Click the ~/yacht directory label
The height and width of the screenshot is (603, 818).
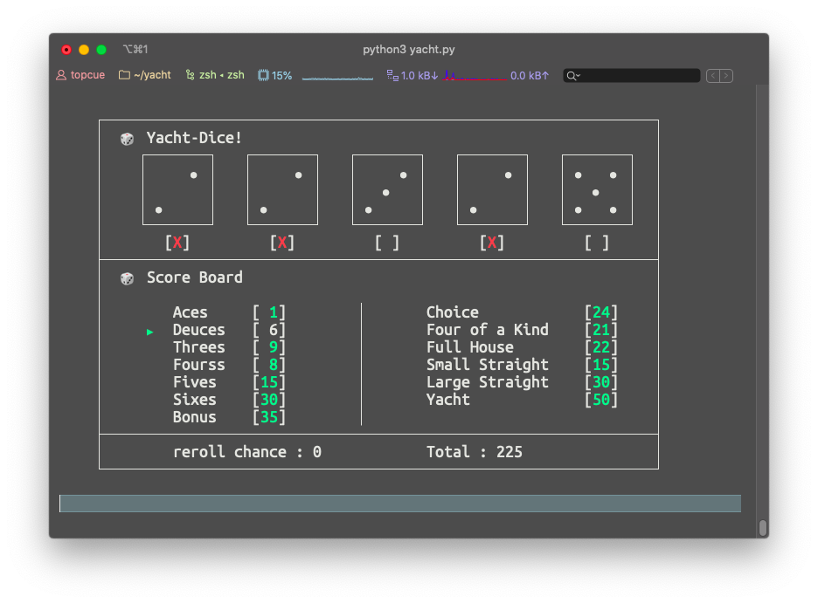(152, 75)
